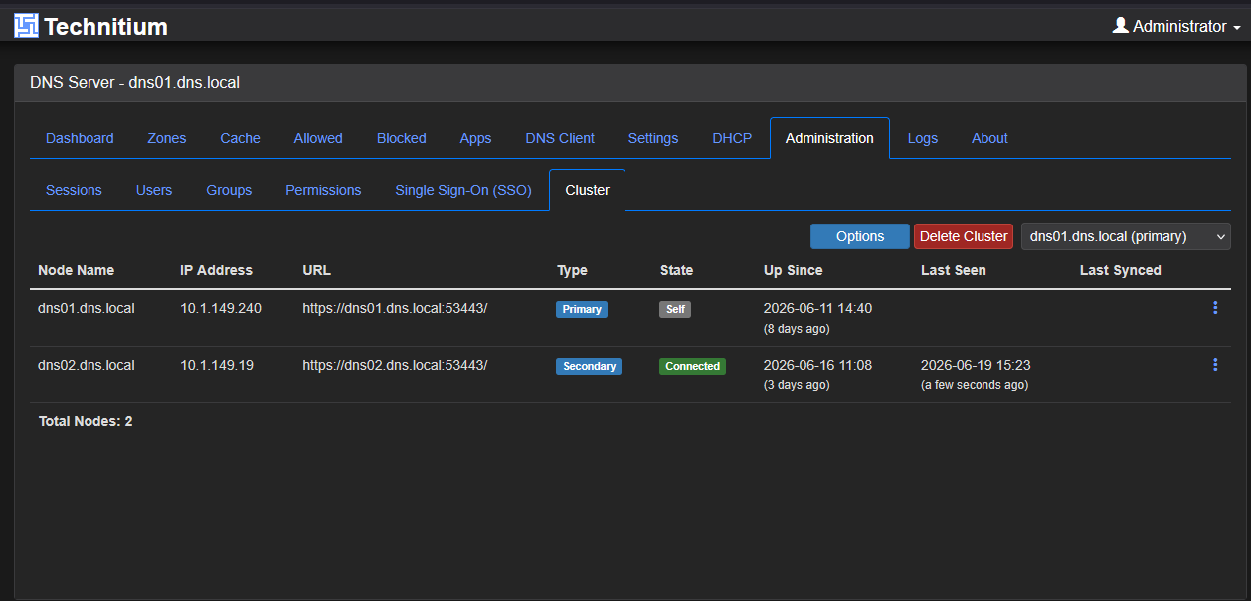
Task: Select the Allowed tab
Action: (x=318, y=138)
